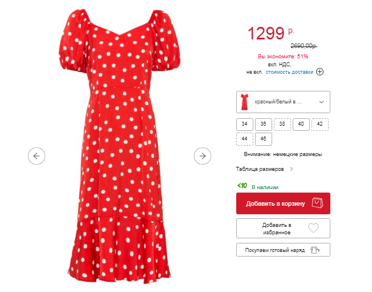Select size 36
Image resolution: width=372 pixels, height=292 pixels.
point(264,124)
